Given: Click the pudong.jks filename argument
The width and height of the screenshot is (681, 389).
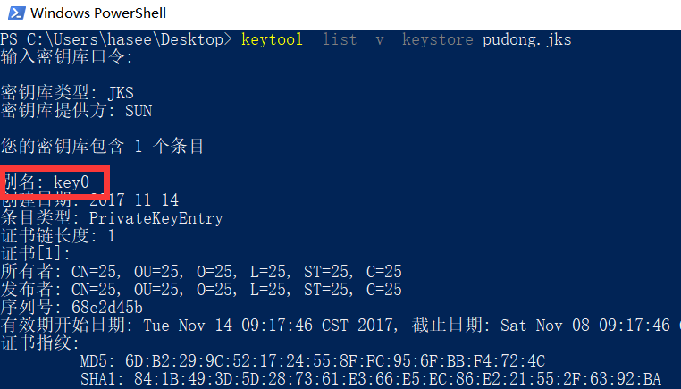Looking at the screenshot, I should pyautogui.click(x=526, y=39).
